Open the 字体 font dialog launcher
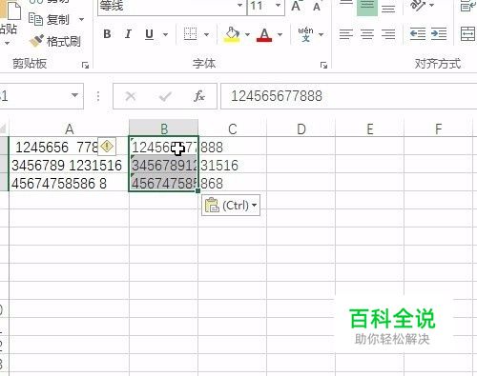This screenshot has width=477, height=376. tap(323, 66)
